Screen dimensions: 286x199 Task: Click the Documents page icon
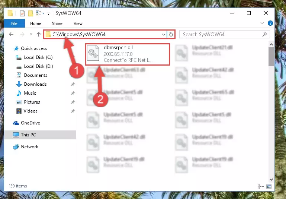(x=19, y=75)
